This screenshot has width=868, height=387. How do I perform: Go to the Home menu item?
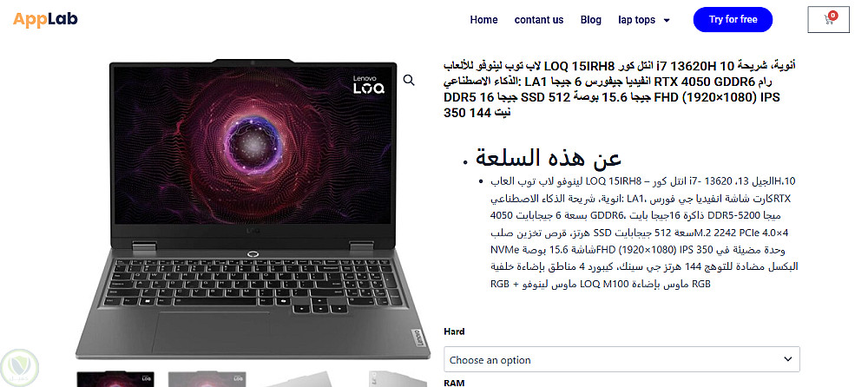coord(483,20)
